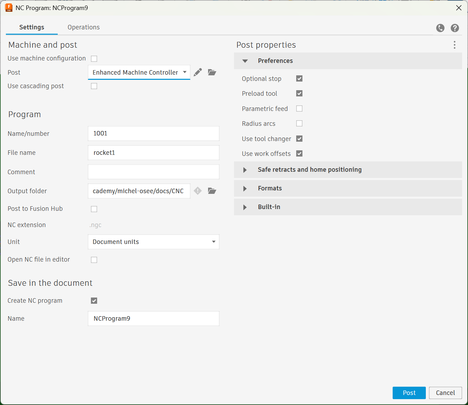
Task: Open Document units dropdown
Action: click(x=153, y=242)
